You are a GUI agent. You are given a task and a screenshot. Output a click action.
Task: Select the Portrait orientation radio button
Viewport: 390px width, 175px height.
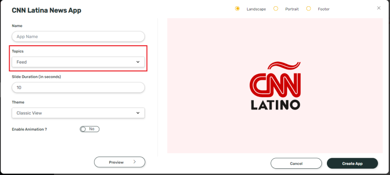click(276, 9)
